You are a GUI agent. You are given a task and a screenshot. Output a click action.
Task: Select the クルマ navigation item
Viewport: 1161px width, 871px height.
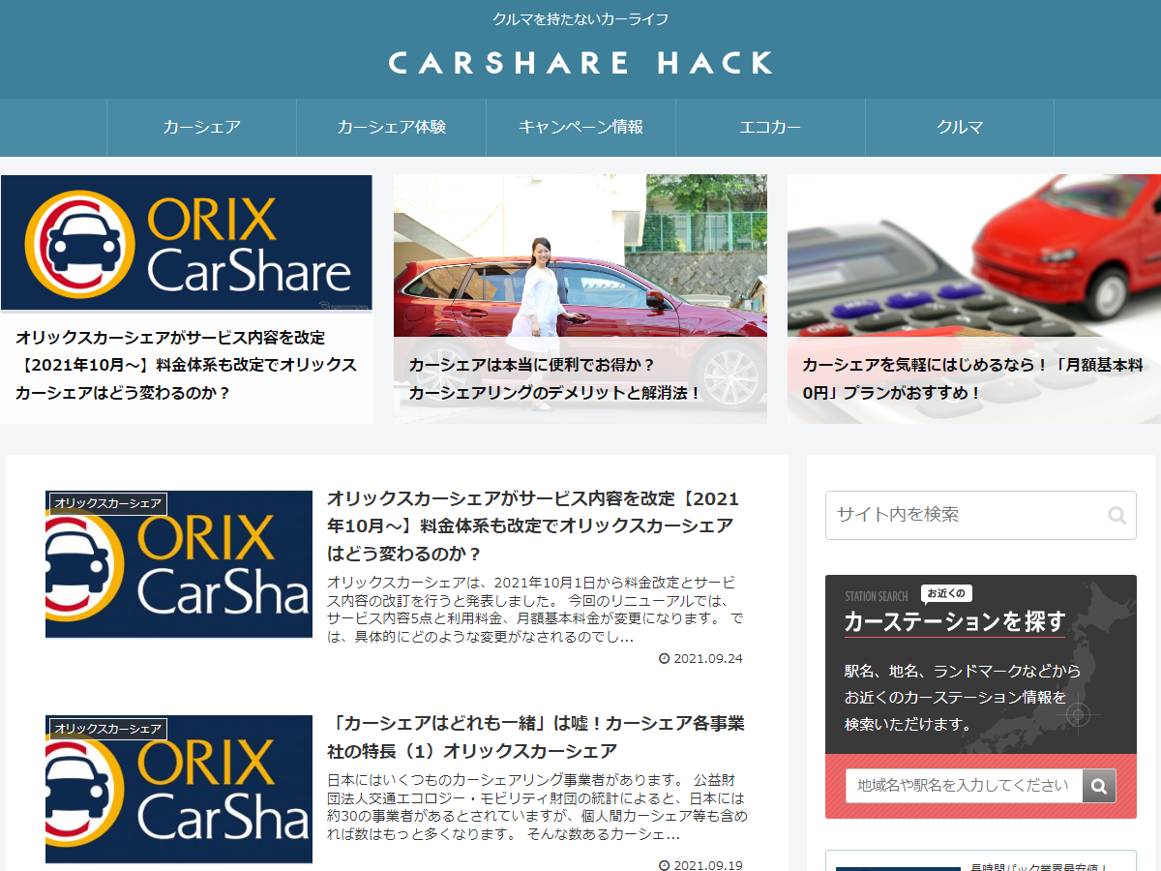tap(960, 127)
